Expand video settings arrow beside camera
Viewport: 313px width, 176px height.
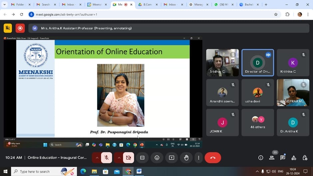pyautogui.click(x=119, y=158)
